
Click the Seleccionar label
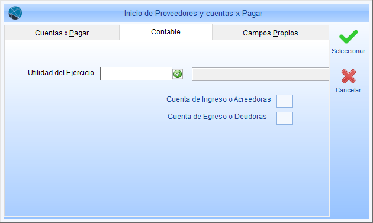[349, 51]
